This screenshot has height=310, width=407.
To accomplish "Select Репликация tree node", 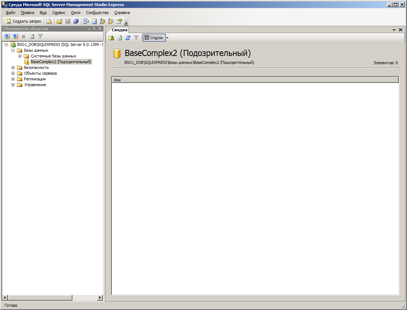I will point(35,79).
